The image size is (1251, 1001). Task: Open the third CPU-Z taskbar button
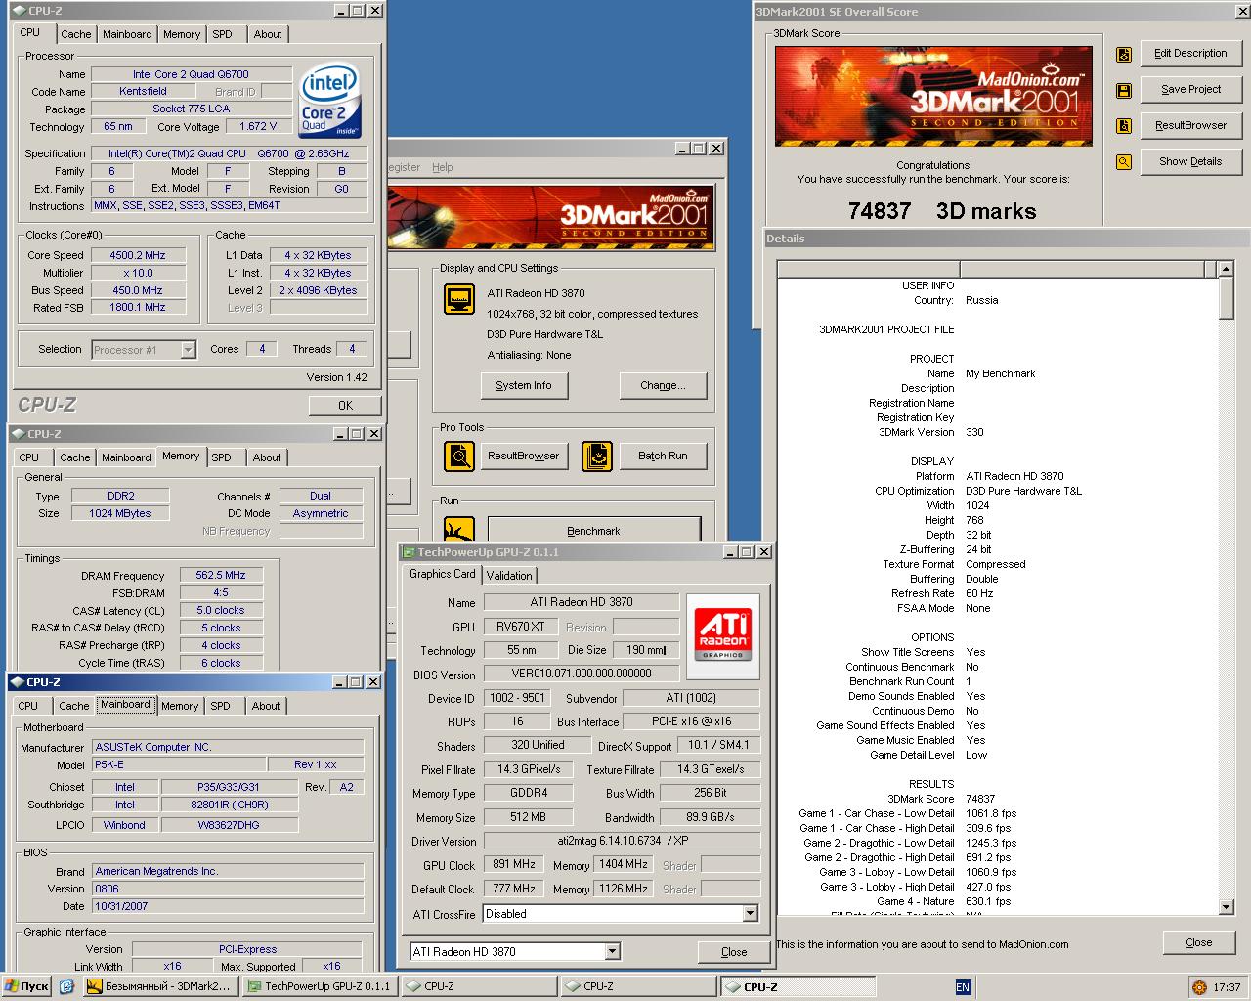tap(797, 986)
